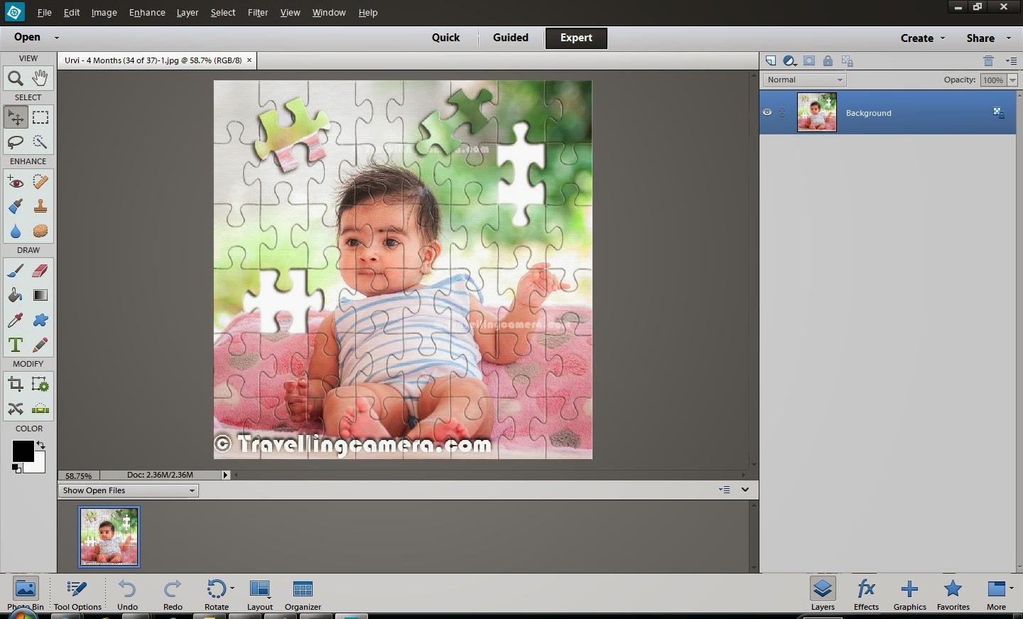Select the Red Eye Removal tool
1023x619 pixels.
15,182
